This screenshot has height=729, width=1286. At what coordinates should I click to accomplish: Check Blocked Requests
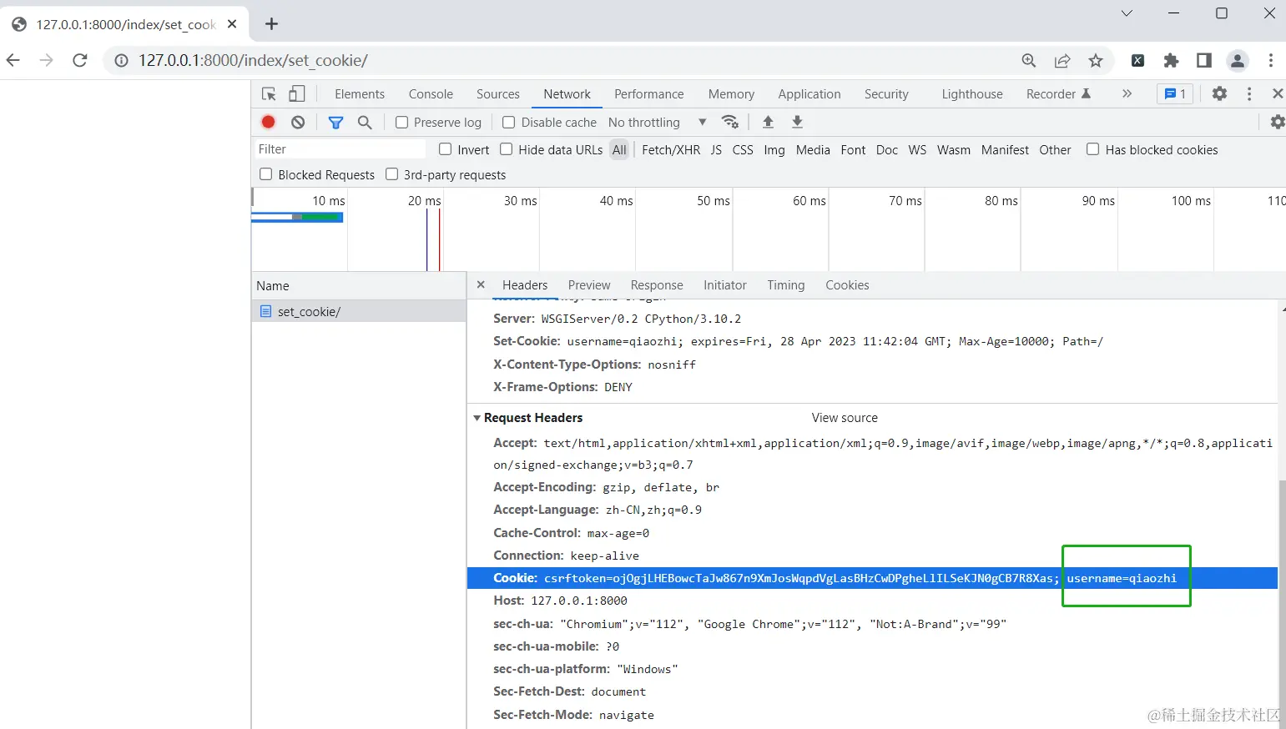coord(266,174)
